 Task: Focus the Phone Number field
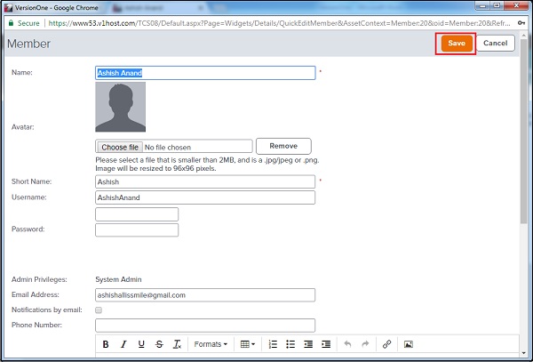pos(205,325)
